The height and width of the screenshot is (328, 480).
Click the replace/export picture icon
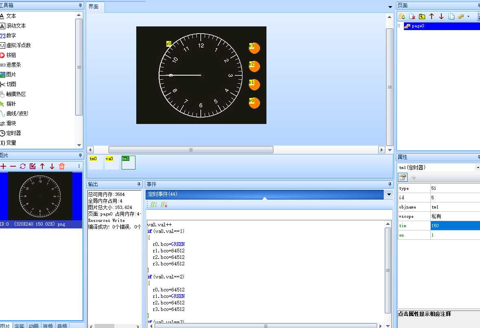33,166
